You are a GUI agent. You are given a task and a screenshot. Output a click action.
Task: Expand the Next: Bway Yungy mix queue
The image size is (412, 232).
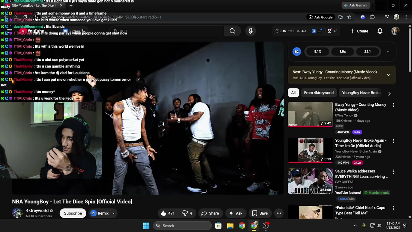[x=389, y=75]
